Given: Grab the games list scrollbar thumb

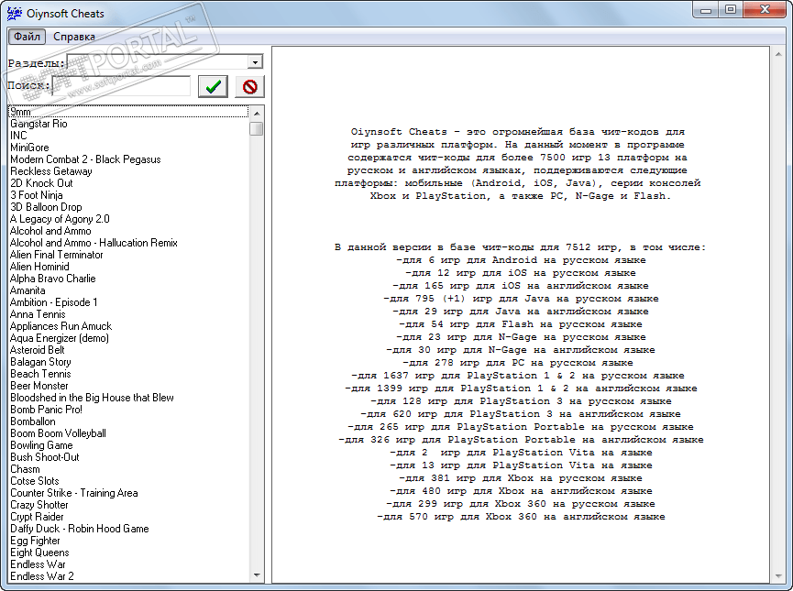Looking at the screenshot, I should (257, 128).
